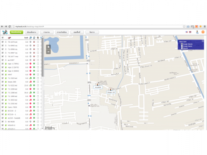Uncheck the 4447 vehicle checkbox

pos(2,74)
